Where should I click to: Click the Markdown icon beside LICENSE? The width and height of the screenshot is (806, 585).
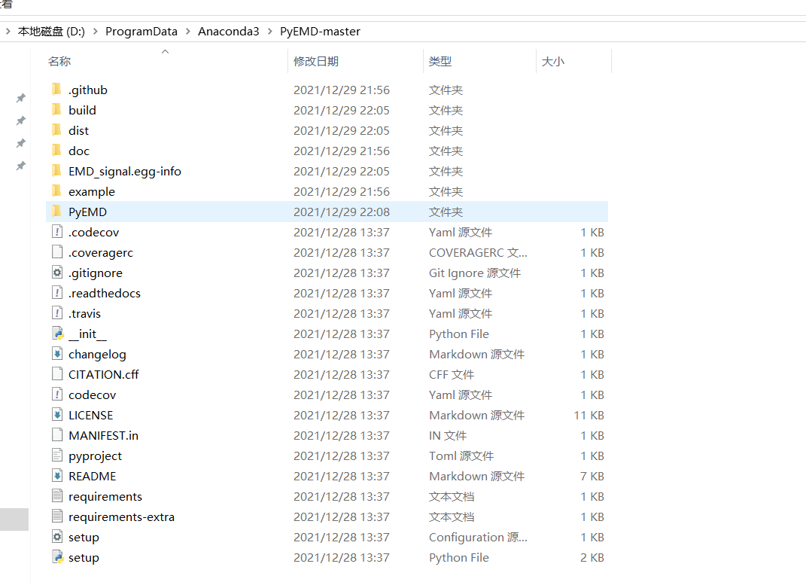click(x=56, y=415)
